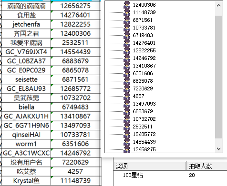Click the 抽取人数 column header
The width and height of the screenshot is (227, 186).
(206, 166)
